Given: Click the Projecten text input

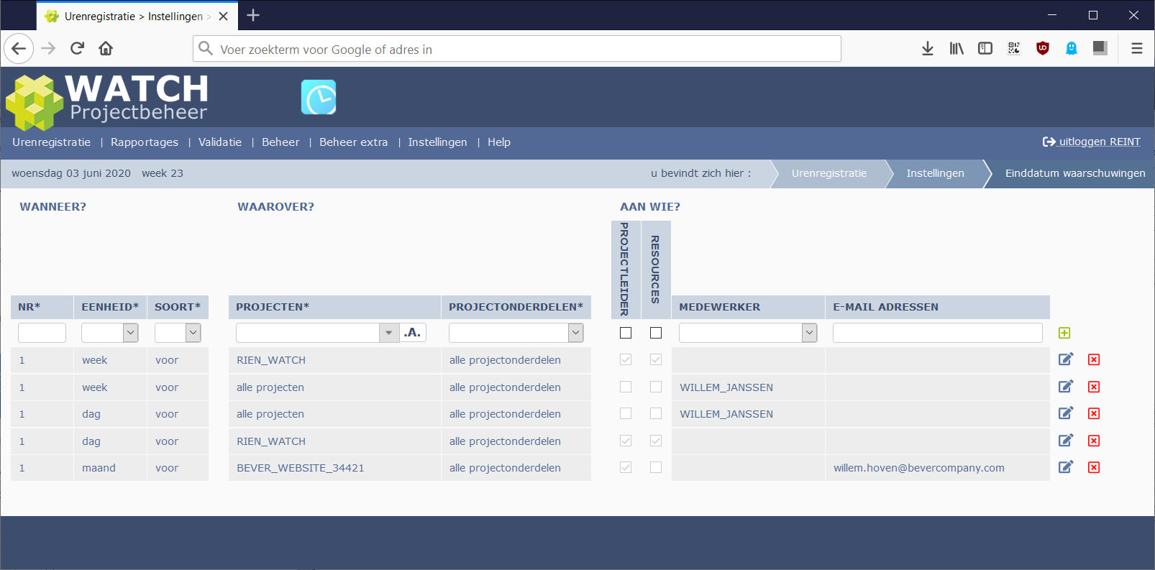Looking at the screenshot, I should click(x=308, y=333).
